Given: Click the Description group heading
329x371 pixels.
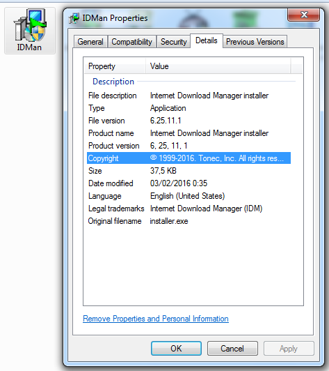Looking at the screenshot, I should coord(113,82).
